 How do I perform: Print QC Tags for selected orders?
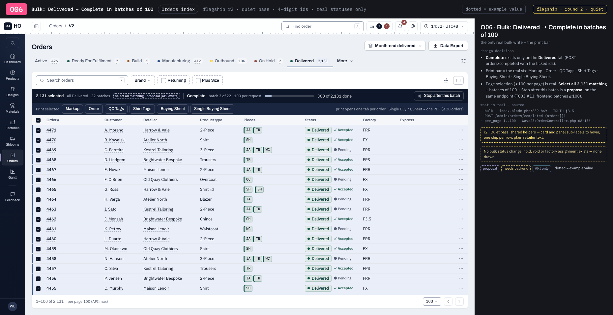pos(116,109)
